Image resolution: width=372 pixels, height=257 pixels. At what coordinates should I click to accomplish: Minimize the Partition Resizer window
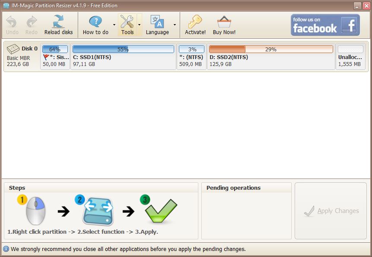(357, 6)
